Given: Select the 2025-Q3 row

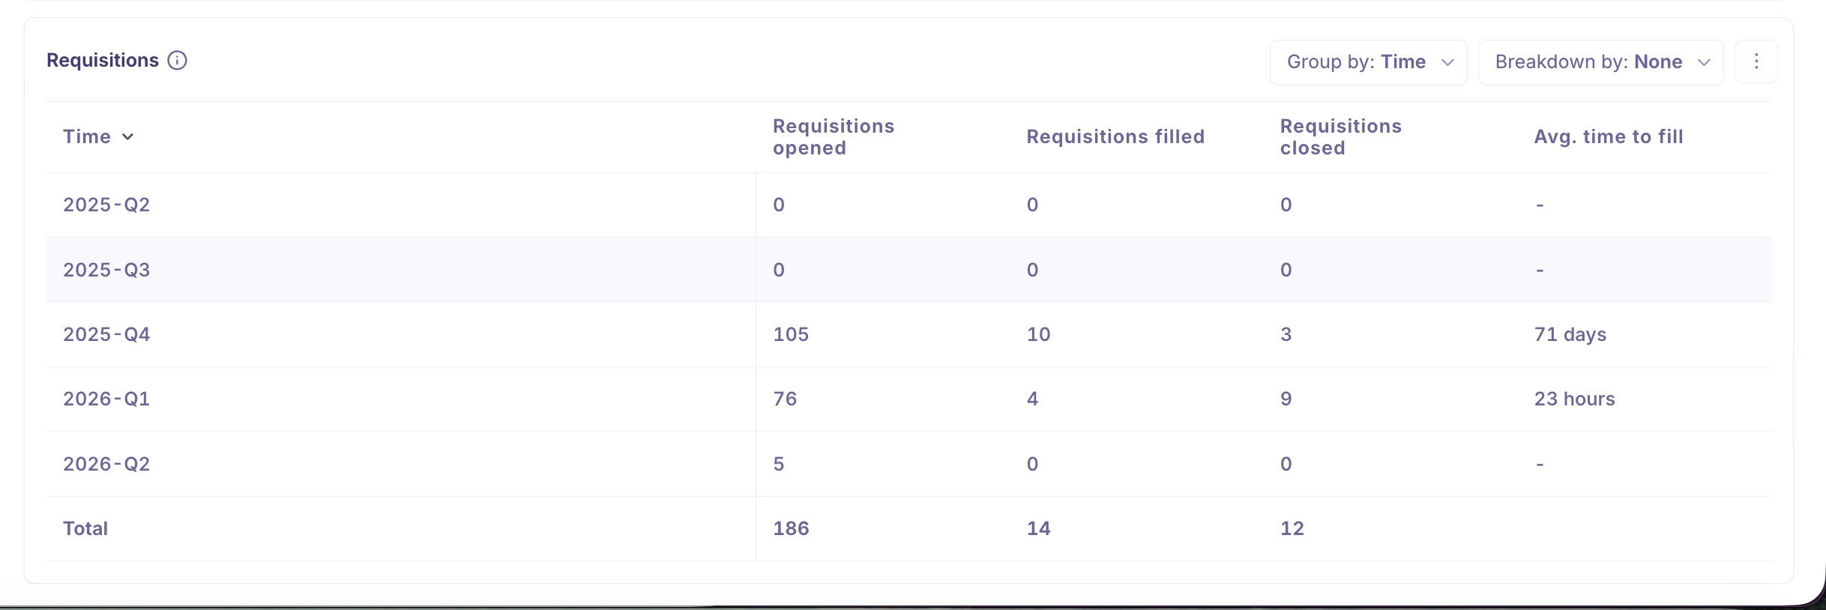Looking at the screenshot, I should pos(909,270).
